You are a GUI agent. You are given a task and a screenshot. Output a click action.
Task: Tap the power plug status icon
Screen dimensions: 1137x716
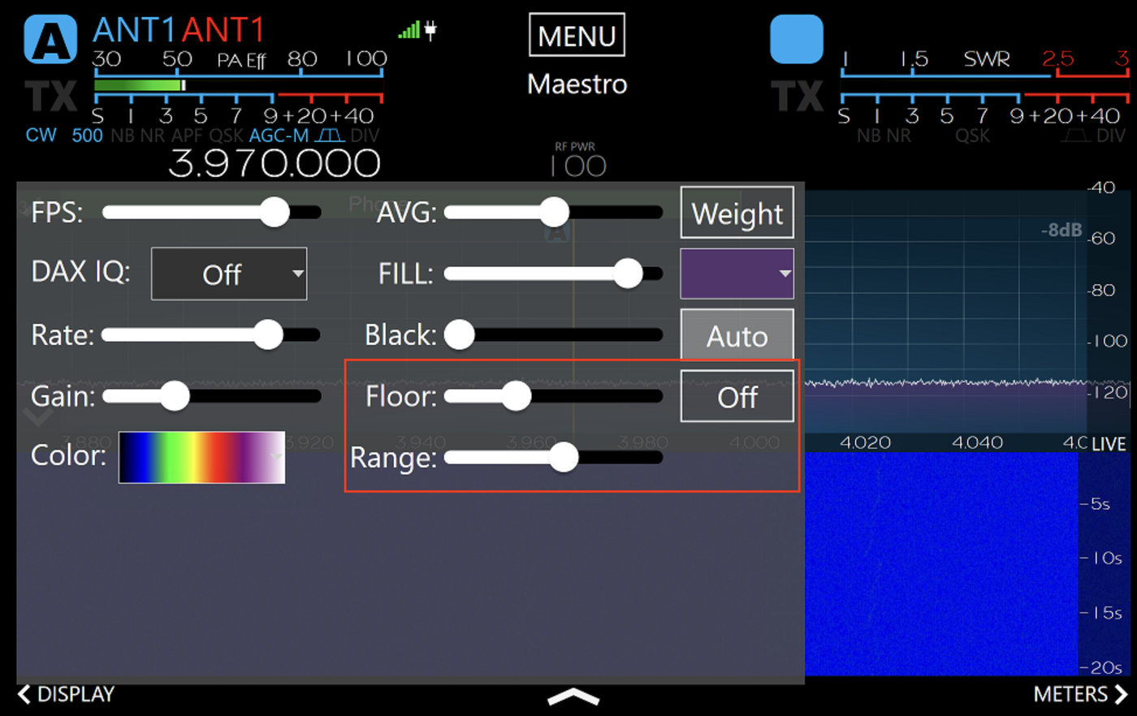[430, 31]
